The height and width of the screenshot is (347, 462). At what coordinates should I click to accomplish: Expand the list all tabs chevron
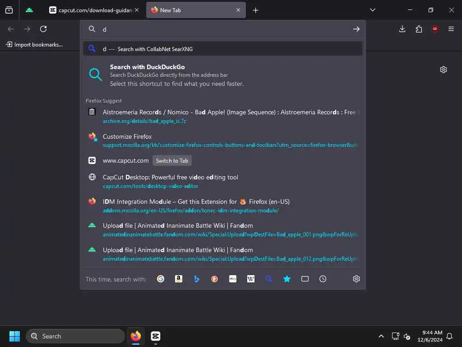pyautogui.click(x=372, y=10)
